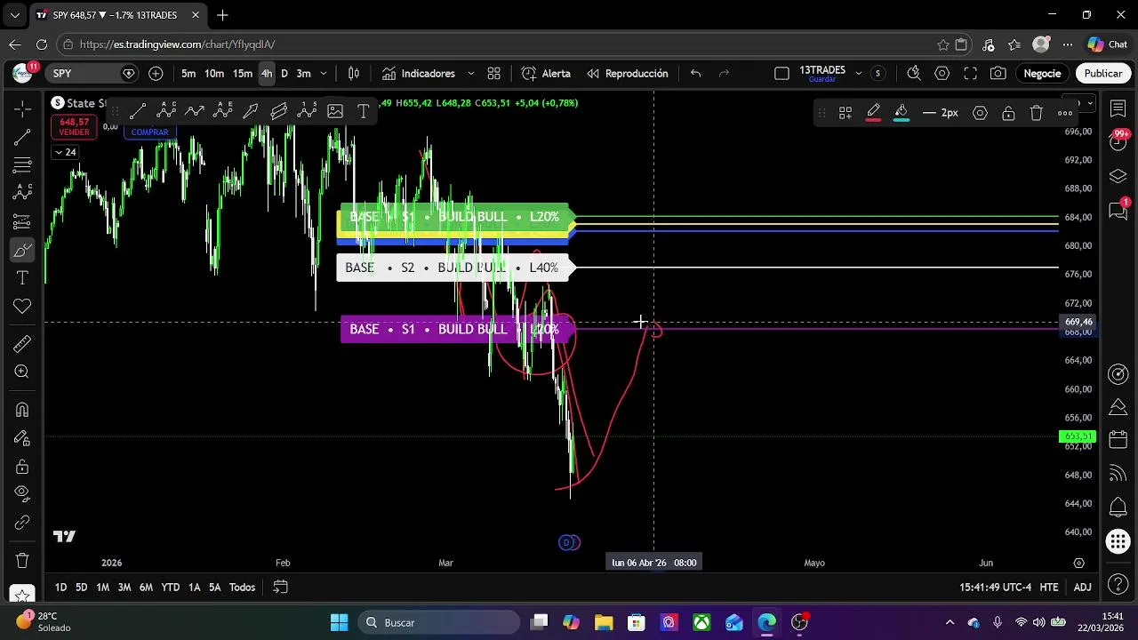
Task: Choose the Text tool in left sidebar
Action: [x=22, y=278]
